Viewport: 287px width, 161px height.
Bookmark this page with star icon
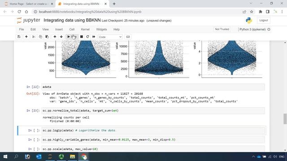point(252,12)
